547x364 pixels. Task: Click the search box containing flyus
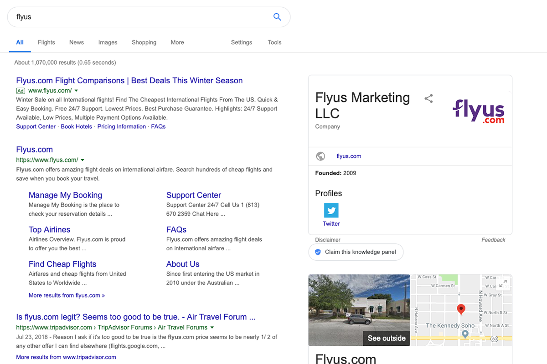pyautogui.click(x=149, y=17)
